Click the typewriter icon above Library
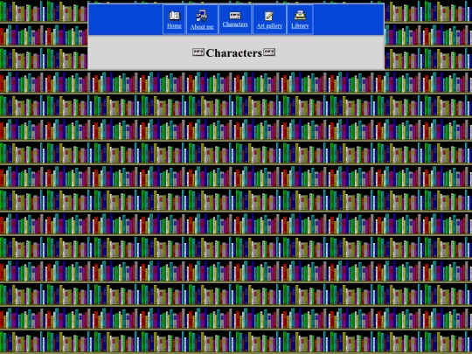Screen dimensions: 472x354 (300, 16)
